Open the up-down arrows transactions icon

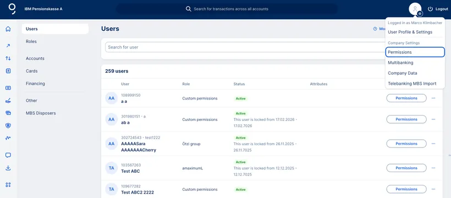pyautogui.click(x=8, y=58)
